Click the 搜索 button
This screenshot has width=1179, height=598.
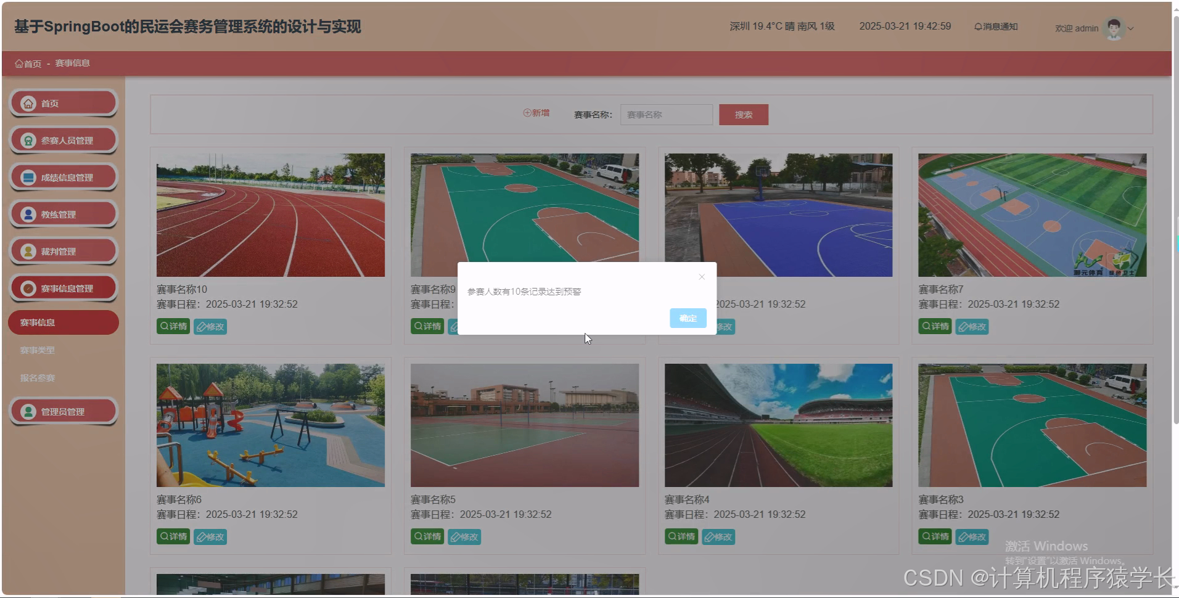click(744, 115)
